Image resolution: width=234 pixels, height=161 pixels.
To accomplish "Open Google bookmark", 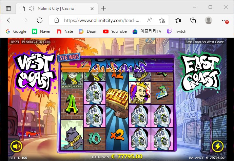I will 16,31.
